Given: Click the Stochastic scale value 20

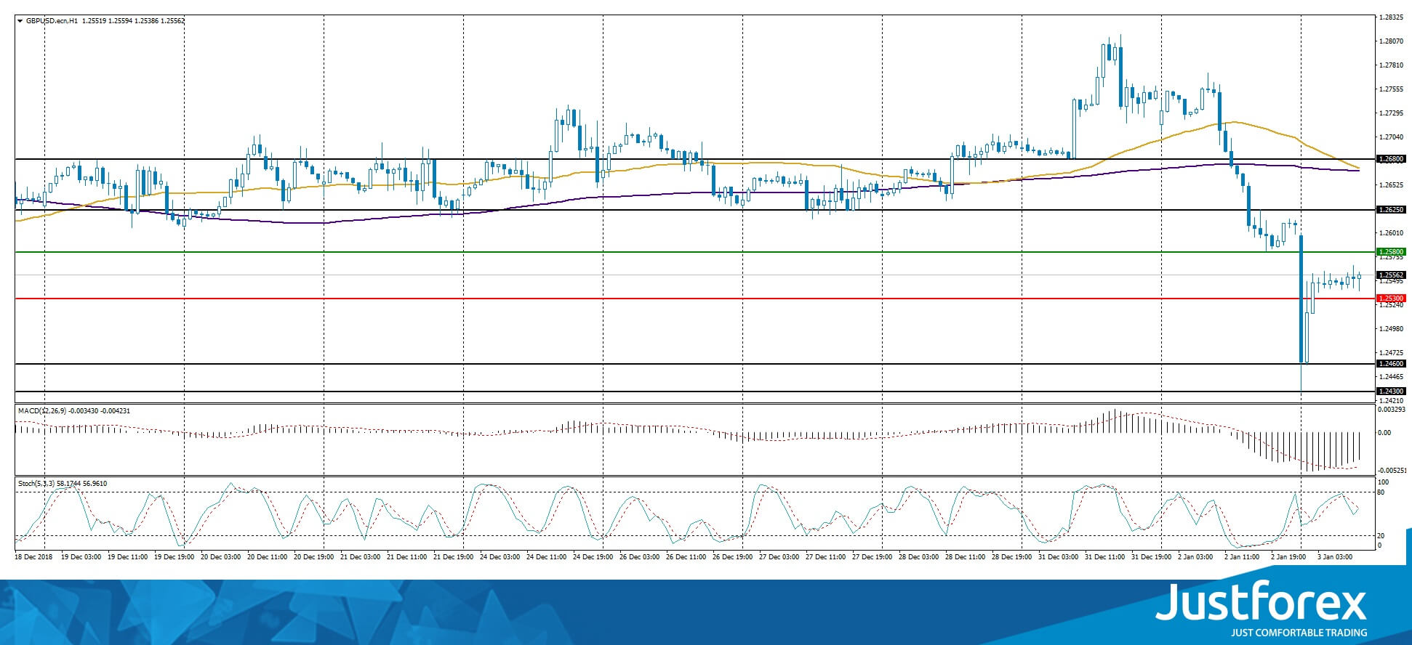Looking at the screenshot, I should (x=1381, y=536).
